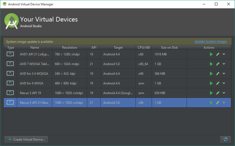Expand actions menu for AVD 7 WSVGA Tabl...
Screen dimensions: 235x146
(224, 64)
